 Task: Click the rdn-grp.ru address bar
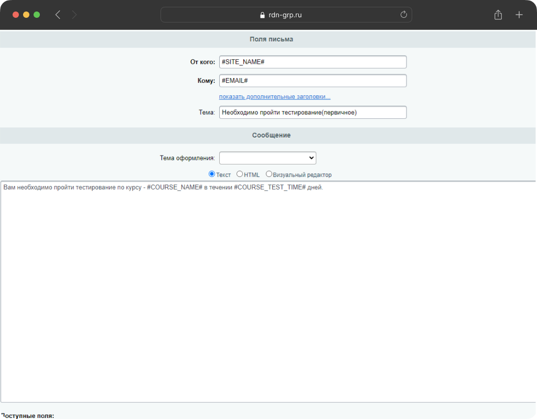286,15
